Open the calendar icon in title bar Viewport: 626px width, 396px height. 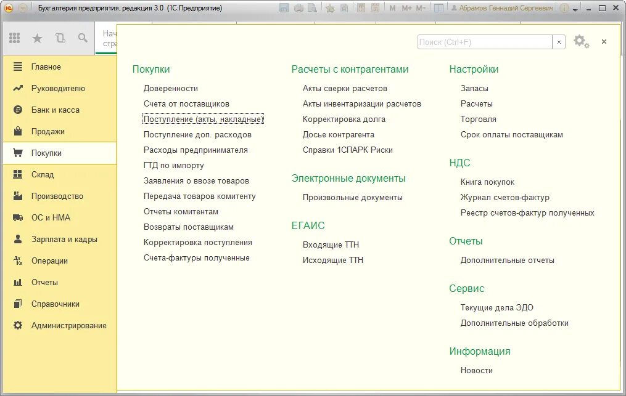point(375,8)
